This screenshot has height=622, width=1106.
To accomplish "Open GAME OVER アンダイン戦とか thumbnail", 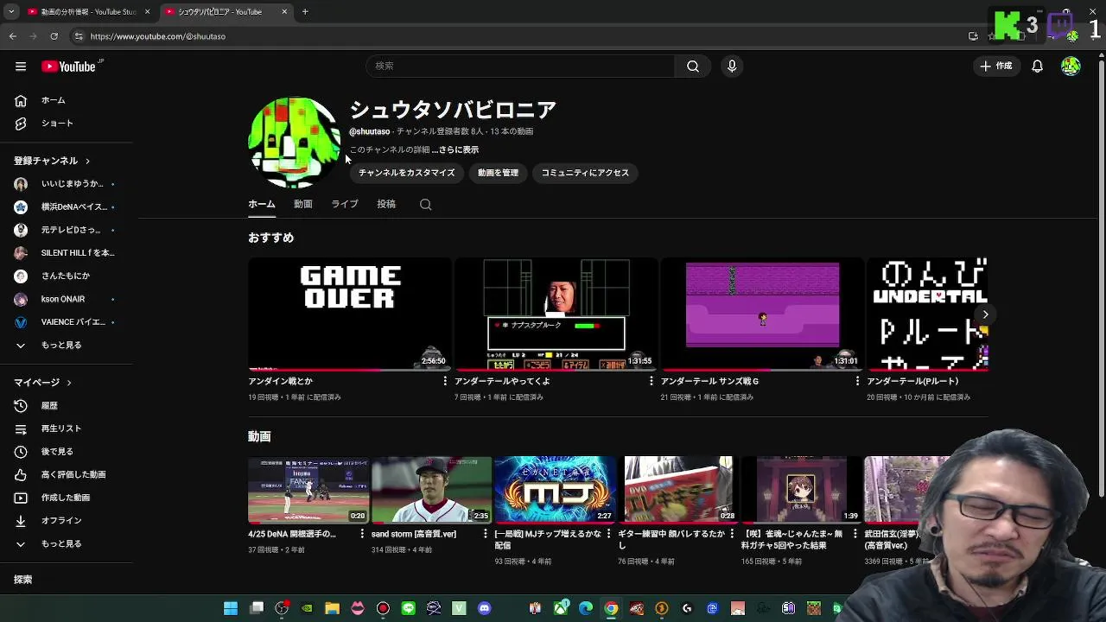I will [349, 314].
